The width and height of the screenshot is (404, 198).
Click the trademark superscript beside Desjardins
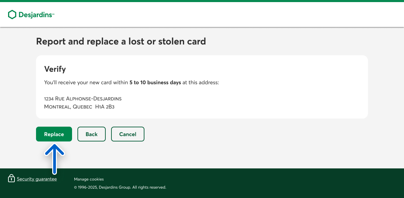pyautogui.click(x=53, y=14)
